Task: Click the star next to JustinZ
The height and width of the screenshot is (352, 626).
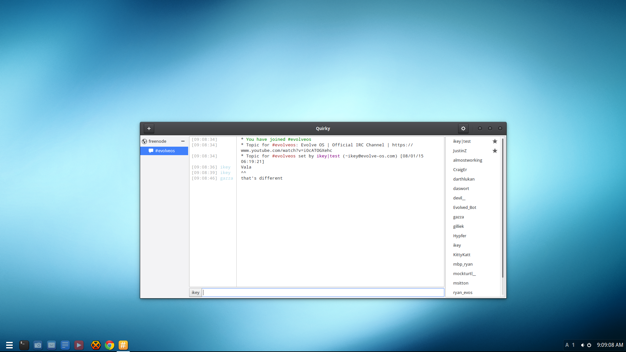Action: tap(495, 151)
